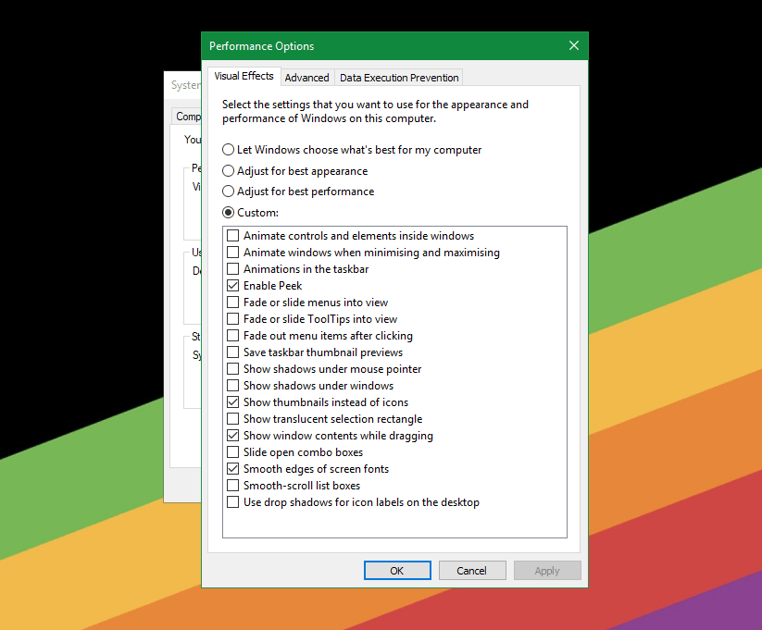This screenshot has height=630, width=762.
Task: Select Adjust for best performance
Action: (x=228, y=191)
